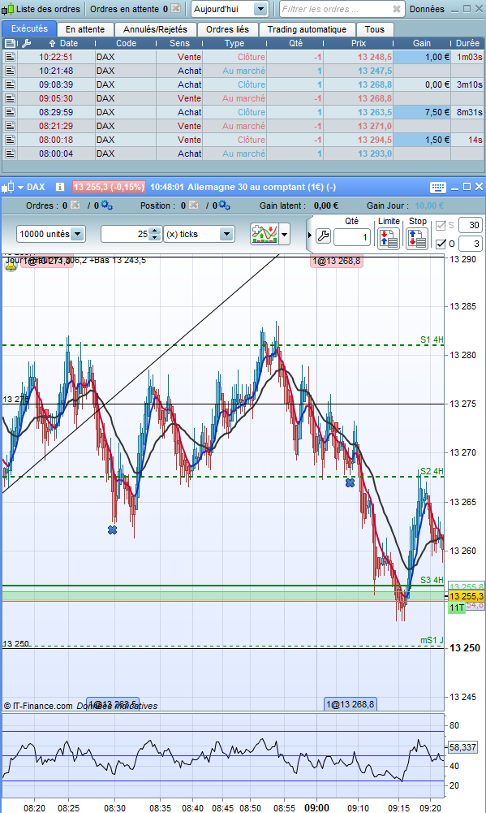Screen dimensions: 486x813
Task: Place a Limite order with its icon
Action: 389,239
